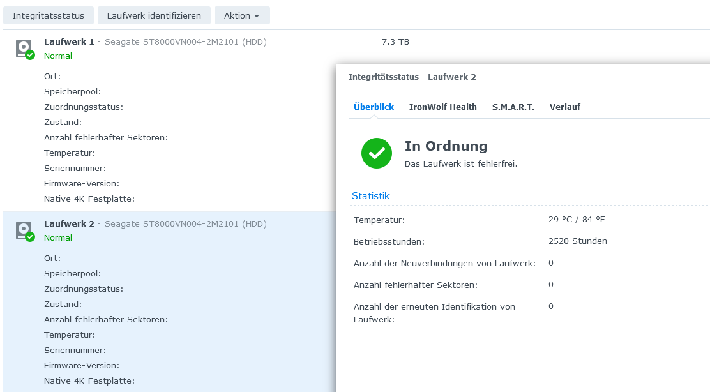Screen dimensions: 710x392
Task: Switch to the Überblick tab
Action: (374, 107)
